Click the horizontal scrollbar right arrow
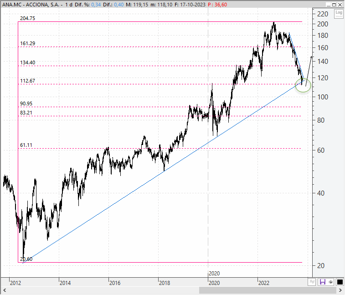This screenshot has height=295, width=345. (340, 290)
